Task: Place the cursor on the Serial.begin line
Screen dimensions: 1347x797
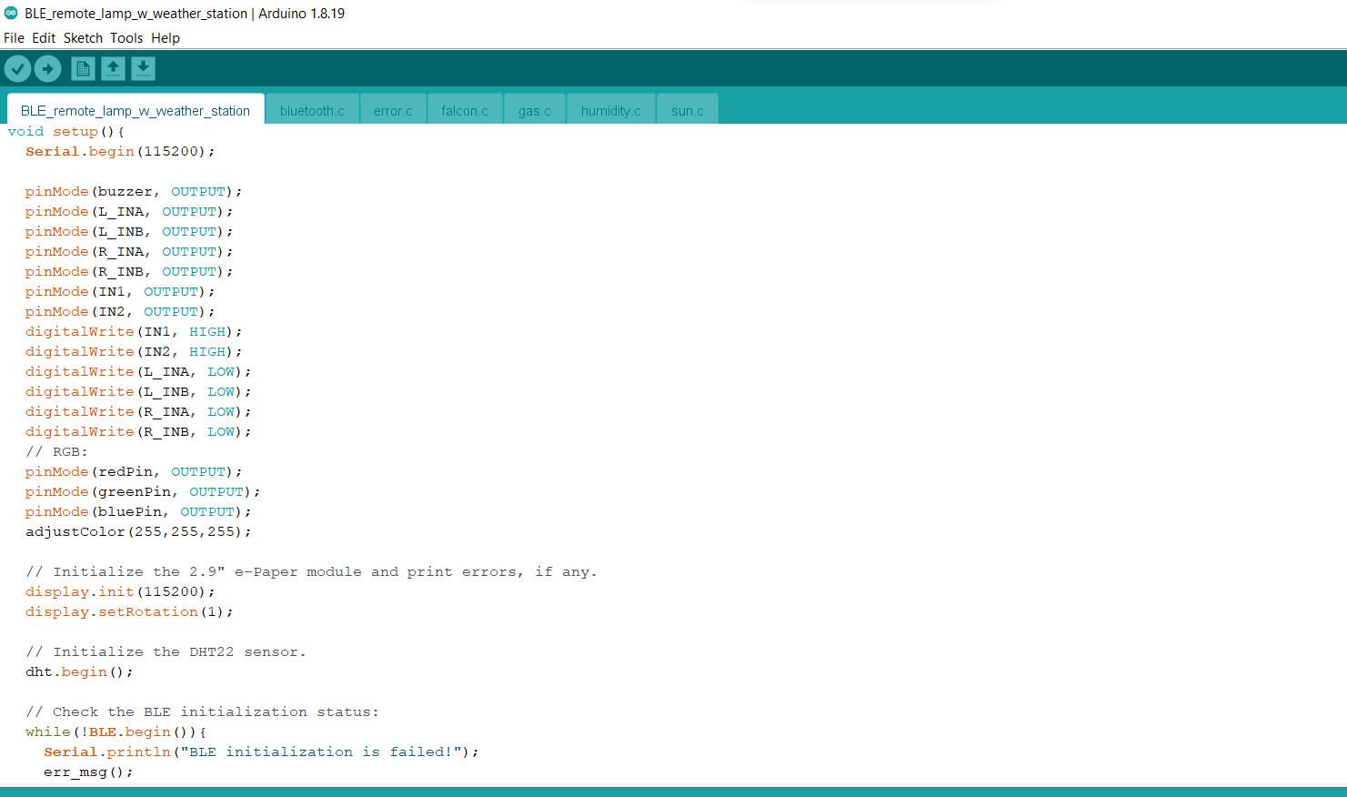Action: 118,151
